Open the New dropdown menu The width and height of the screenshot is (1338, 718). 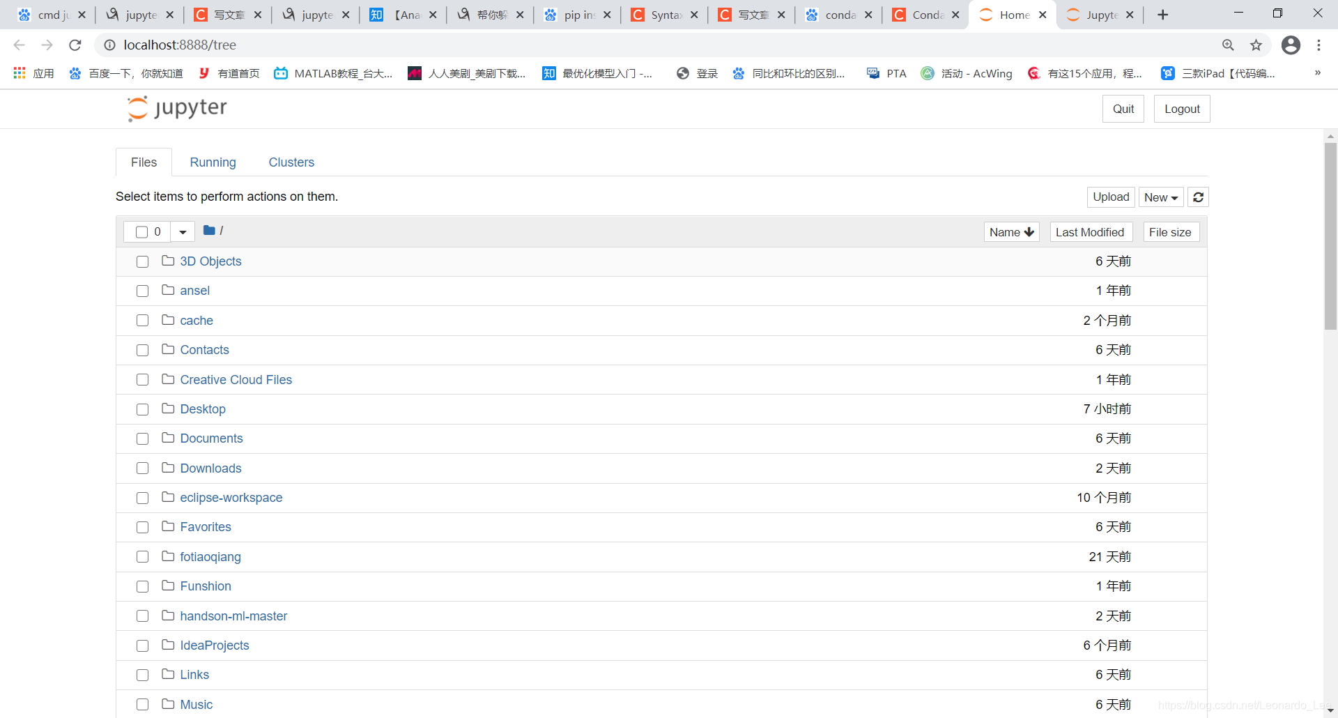1160,197
